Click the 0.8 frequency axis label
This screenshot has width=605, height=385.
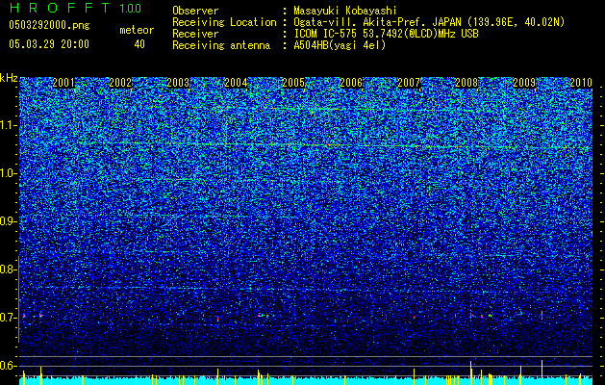pos(9,269)
